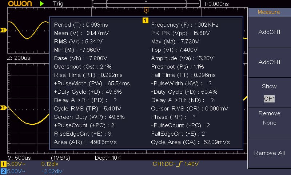291x175 pixels.
Task: Click the -2.02div CH2 offset value
Action: coord(51,171)
